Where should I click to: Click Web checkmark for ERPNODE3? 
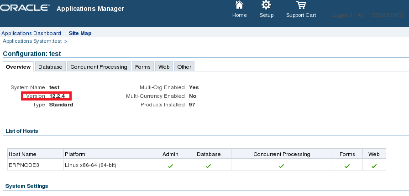pyautogui.click(x=374, y=166)
